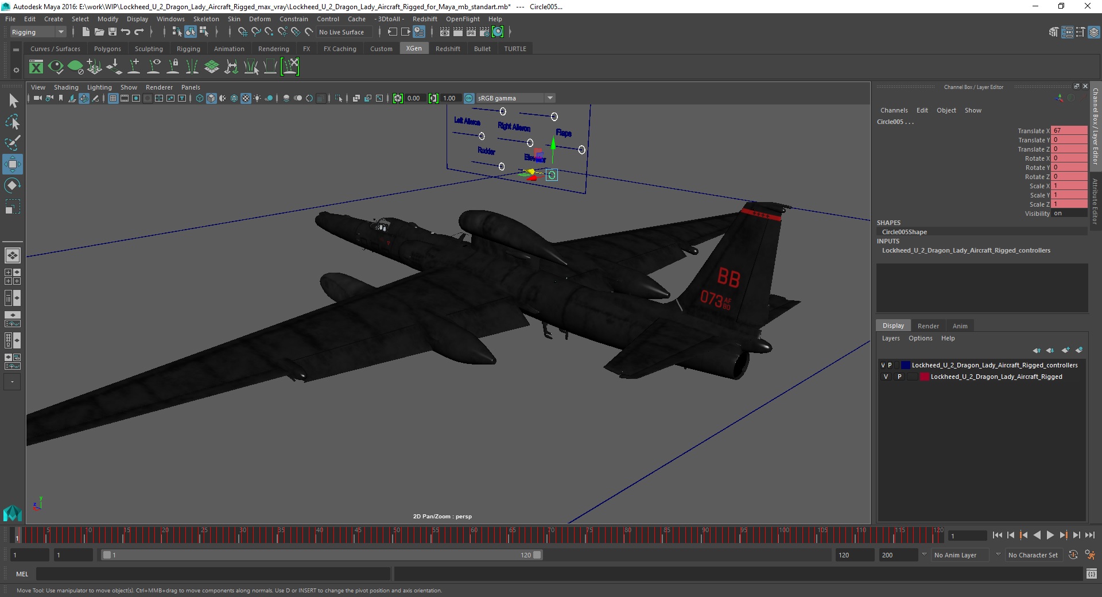Open the Deform menu
This screenshot has height=597, width=1102.
pos(259,19)
